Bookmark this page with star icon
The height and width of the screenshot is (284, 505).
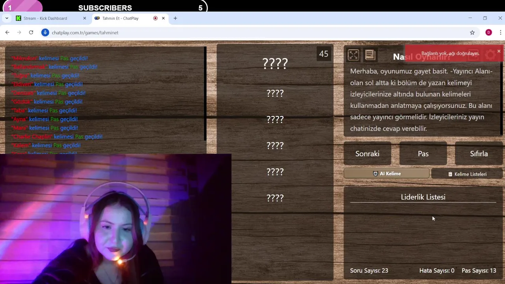[472, 32]
